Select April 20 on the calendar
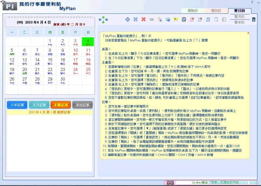This screenshot has width=261, height=186. tap(24, 70)
